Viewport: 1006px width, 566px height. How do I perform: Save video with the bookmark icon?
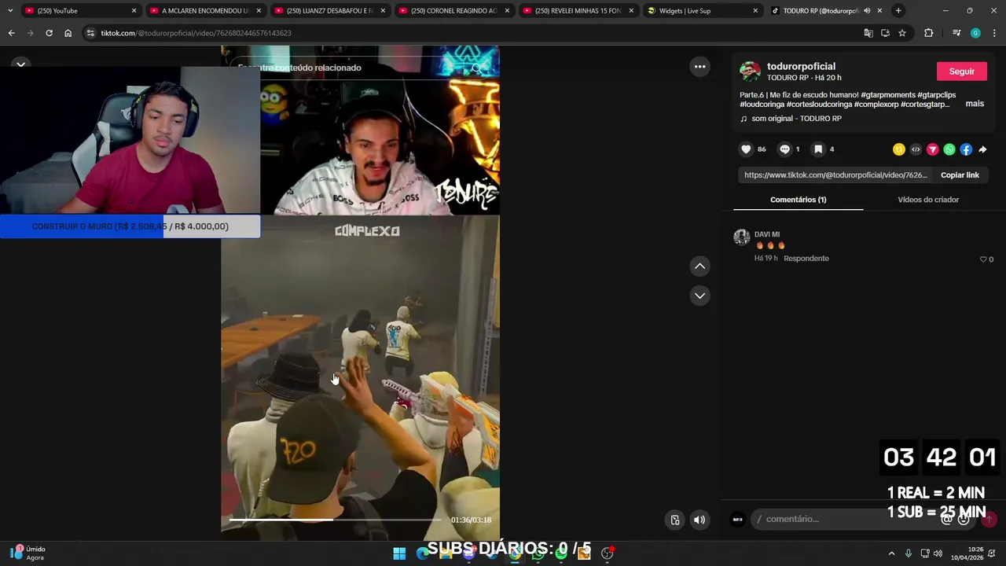coord(818,149)
